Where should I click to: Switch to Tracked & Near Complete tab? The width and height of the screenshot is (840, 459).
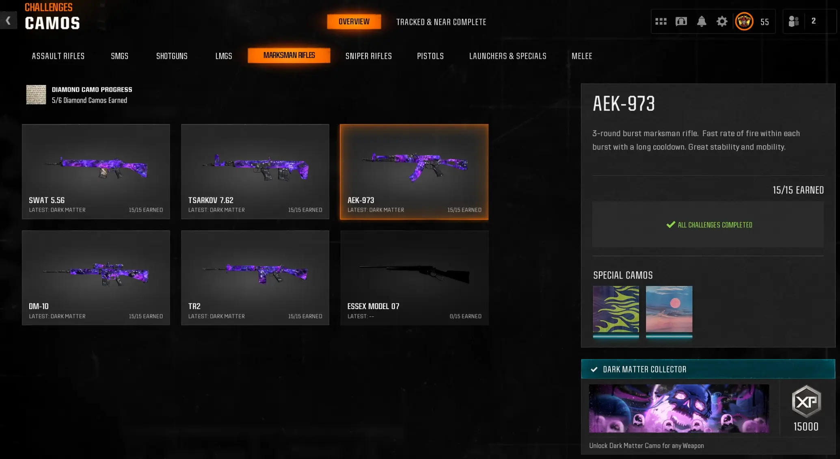(441, 22)
